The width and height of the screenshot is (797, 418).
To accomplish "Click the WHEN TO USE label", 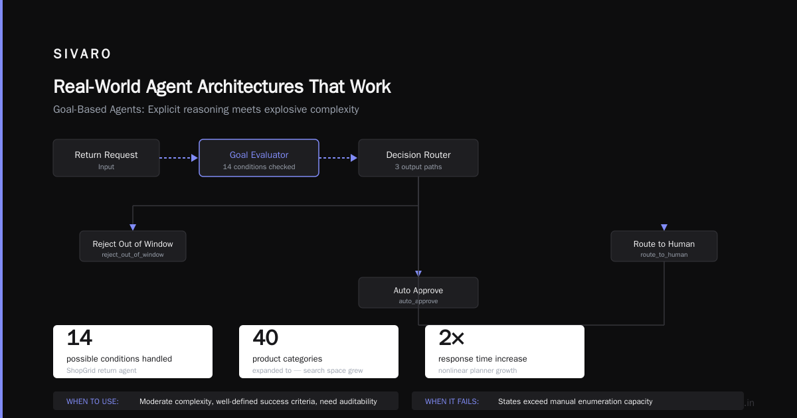I will point(93,401).
